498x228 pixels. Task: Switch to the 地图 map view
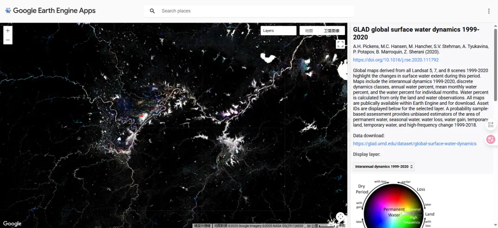pos(309,30)
